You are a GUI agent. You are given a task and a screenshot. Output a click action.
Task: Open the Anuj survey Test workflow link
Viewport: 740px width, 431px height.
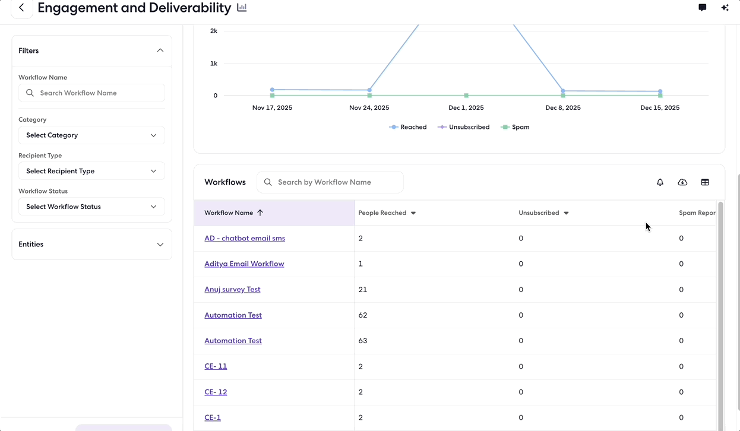(232, 289)
